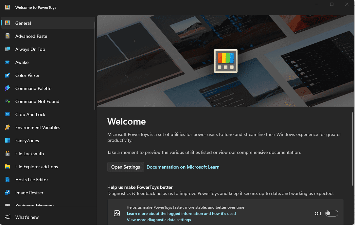Click the Image Resizer icon
Image resolution: width=355 pixels, height=225 pixels.
click(8, 192)
